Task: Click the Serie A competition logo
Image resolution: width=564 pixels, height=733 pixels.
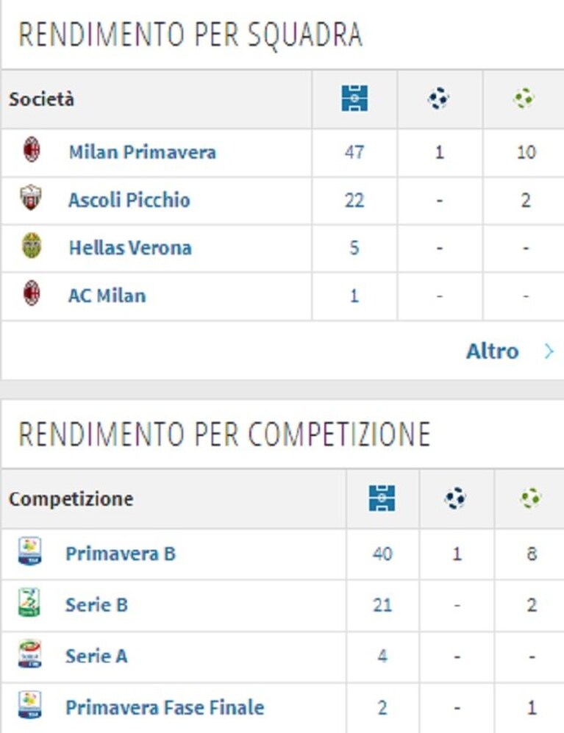Action: pos(29,654)
